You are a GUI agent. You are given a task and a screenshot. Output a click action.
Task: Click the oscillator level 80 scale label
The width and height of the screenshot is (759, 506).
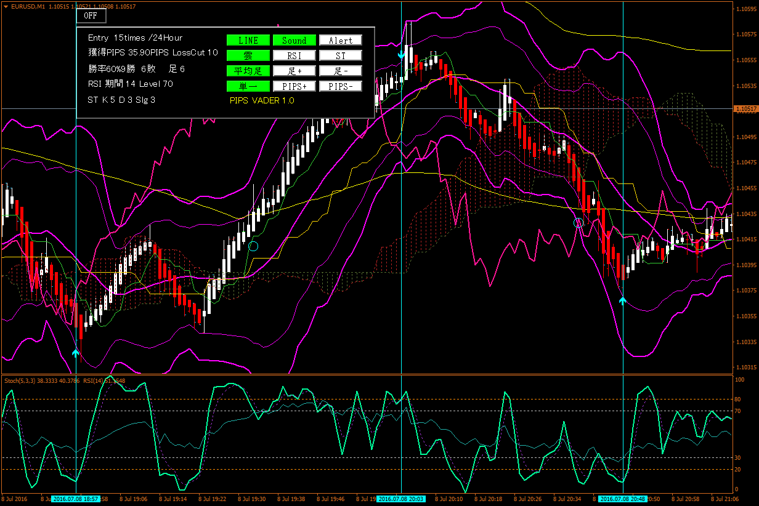739,399
